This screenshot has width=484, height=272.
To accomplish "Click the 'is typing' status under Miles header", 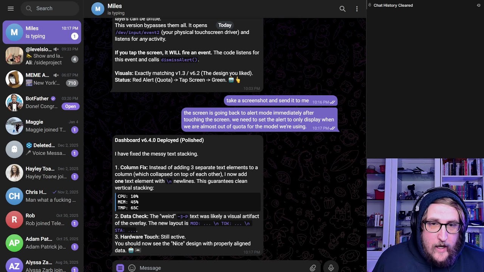I will click(116, 13).
